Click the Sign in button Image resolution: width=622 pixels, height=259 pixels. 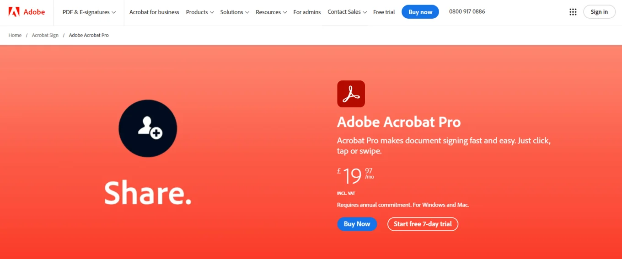(x=599, y=12)
